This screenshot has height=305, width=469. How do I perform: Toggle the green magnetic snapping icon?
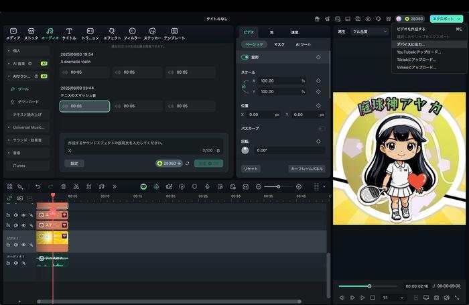[156, 187]
